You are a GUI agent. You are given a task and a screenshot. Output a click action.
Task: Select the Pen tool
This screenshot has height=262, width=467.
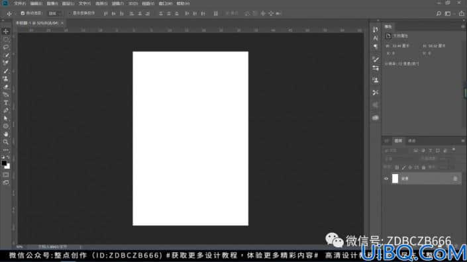[6, 110]
